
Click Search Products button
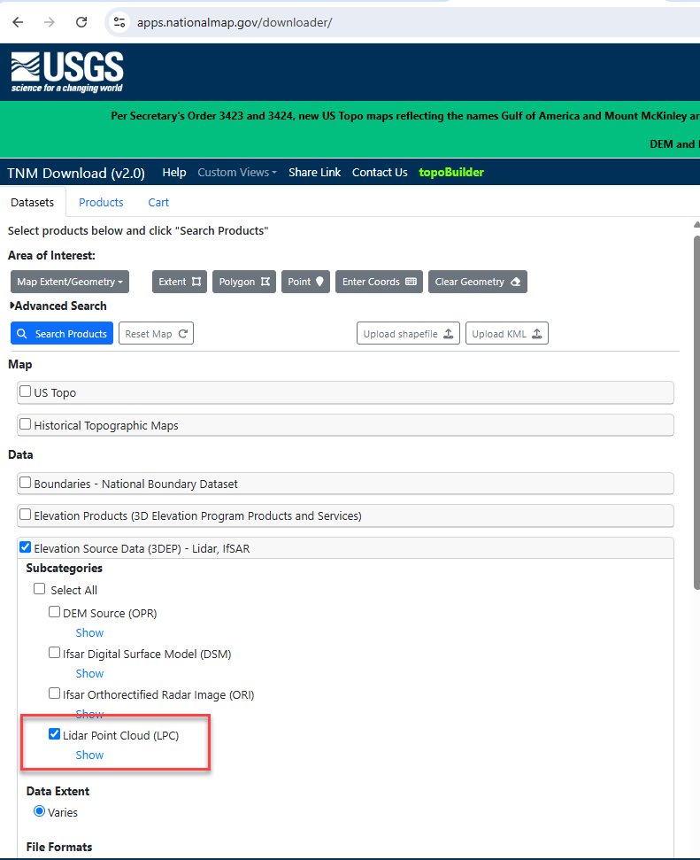[62, 334]
